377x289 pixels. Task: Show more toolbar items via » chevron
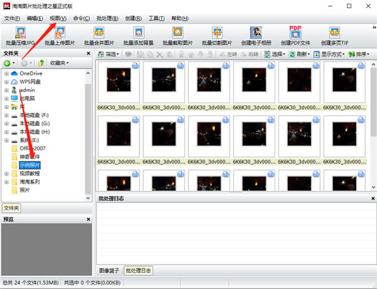point(374,28)
